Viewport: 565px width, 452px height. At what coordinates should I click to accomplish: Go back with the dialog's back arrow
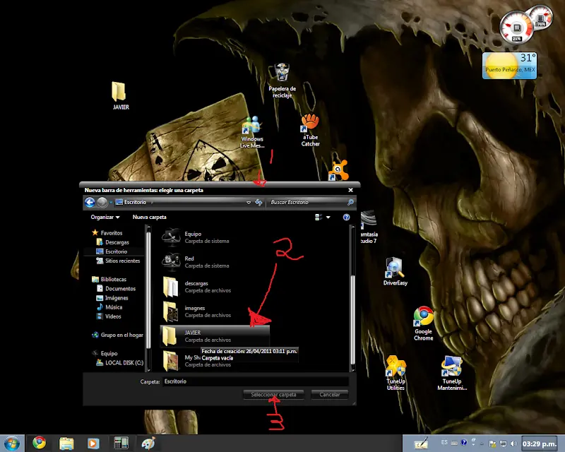(90, 202)
